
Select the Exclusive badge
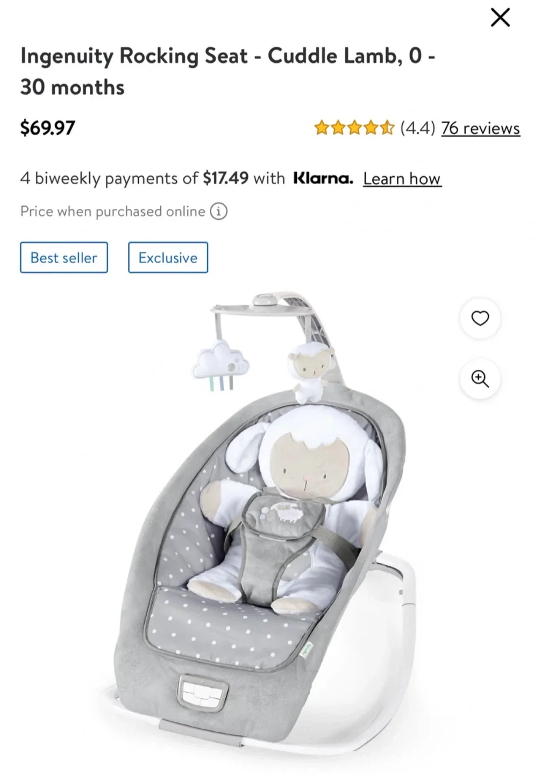[168, 258]
